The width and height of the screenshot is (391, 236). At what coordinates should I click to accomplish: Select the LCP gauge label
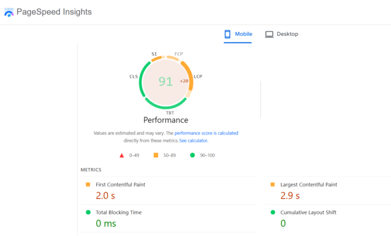pyautogui.click(x=198, y=77)
